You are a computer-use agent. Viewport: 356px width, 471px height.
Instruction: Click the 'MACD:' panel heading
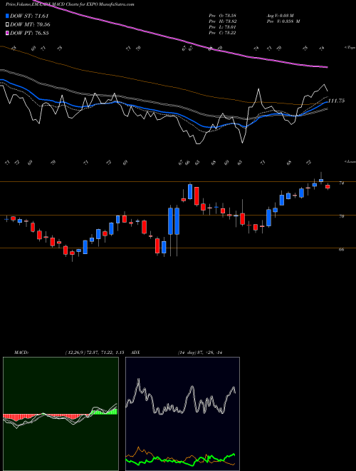[21, 353]
